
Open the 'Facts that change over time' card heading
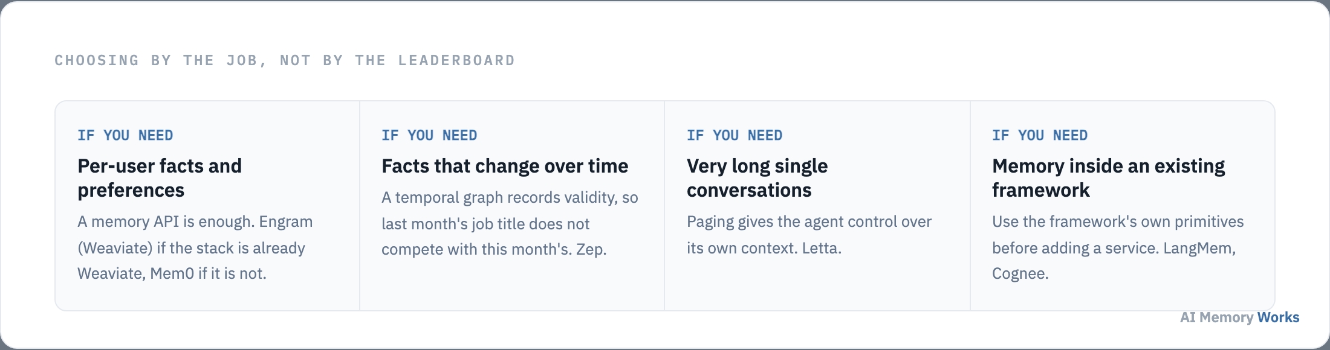click(505, 166)
